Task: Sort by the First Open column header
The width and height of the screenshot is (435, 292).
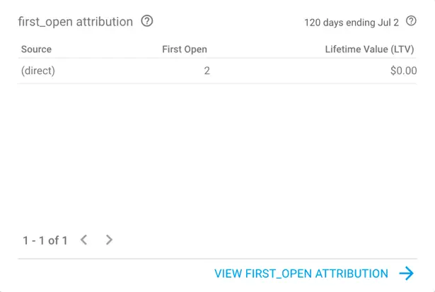Action: pyautogui.click(x=184, y=49)
